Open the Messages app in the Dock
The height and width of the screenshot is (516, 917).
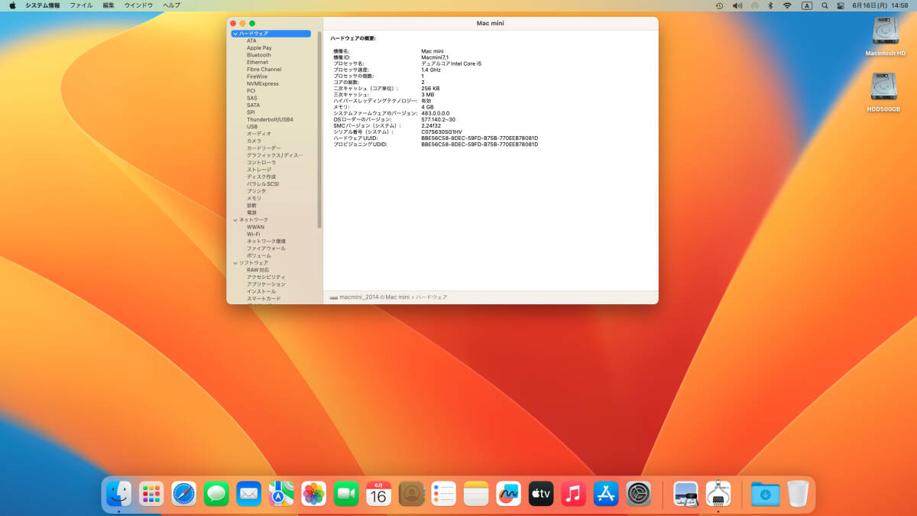click(x=216, y=494)
